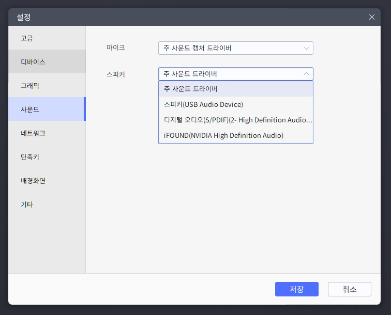The height and width of the screenshot is (315, 391).
Task: Expand the 마이크 dropdown arrow
Action: [306, 48]
